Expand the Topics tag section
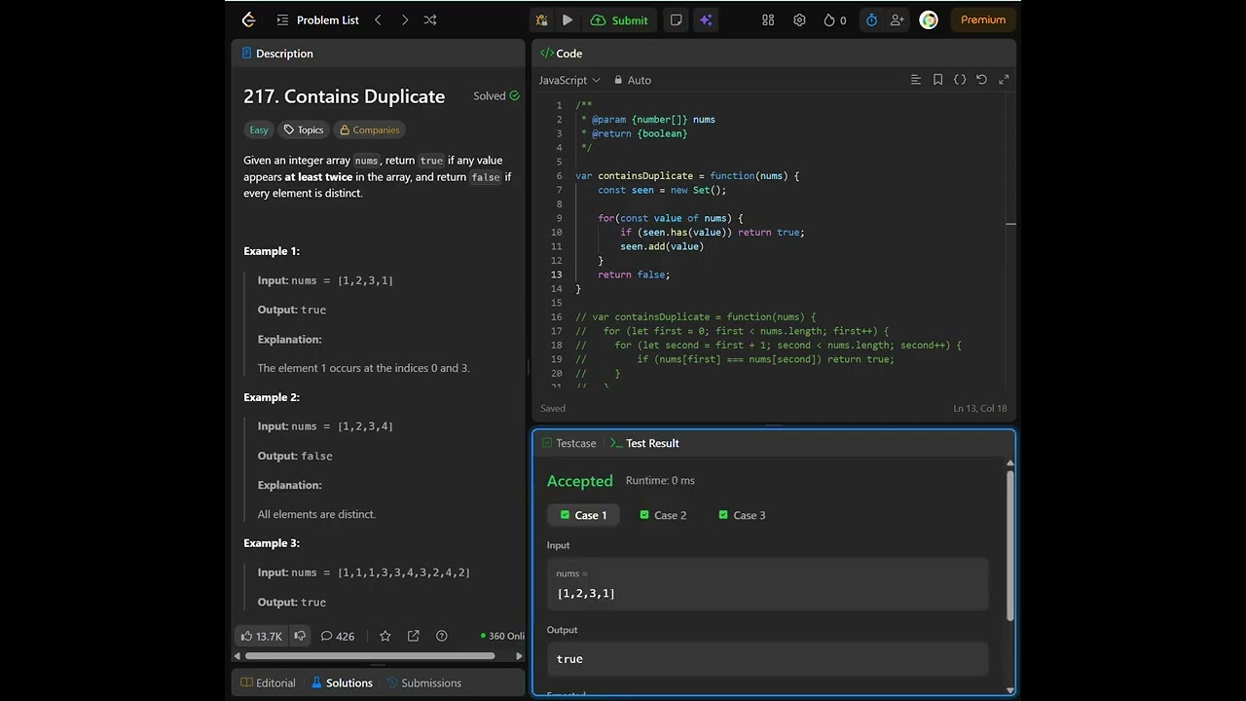Screen dimensions: 1246x701 pyautogui.click(x=304, y=129)
